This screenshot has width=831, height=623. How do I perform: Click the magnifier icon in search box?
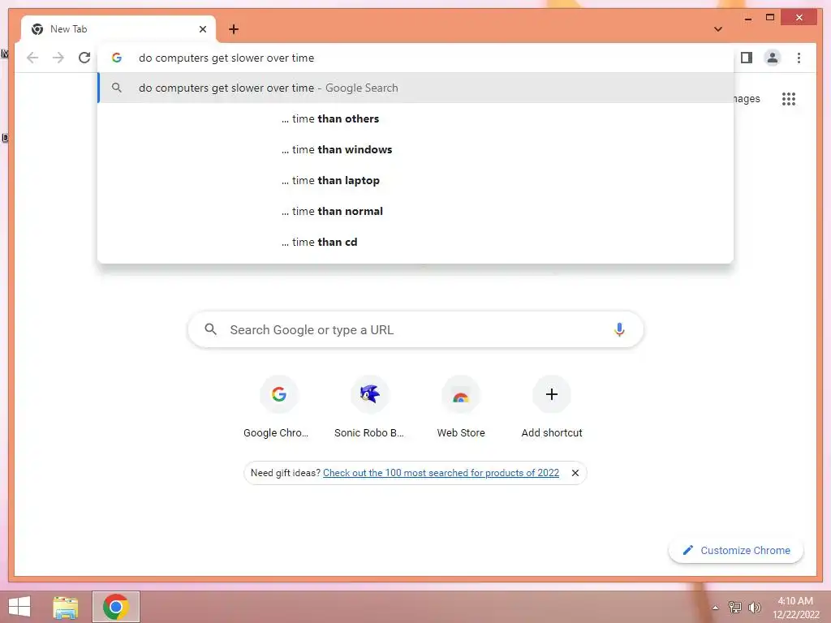click(x=210, y=329)
